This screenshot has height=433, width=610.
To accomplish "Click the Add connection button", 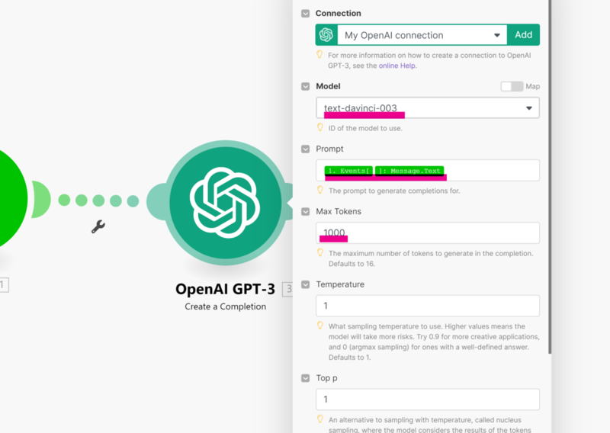I will (523, 35).
